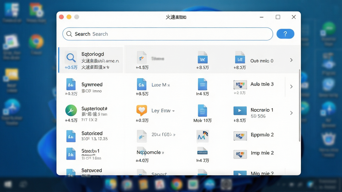Screen dimensions: 342x192
Task: Select the Stnobu1 entry text
Action: coord(90,151)
